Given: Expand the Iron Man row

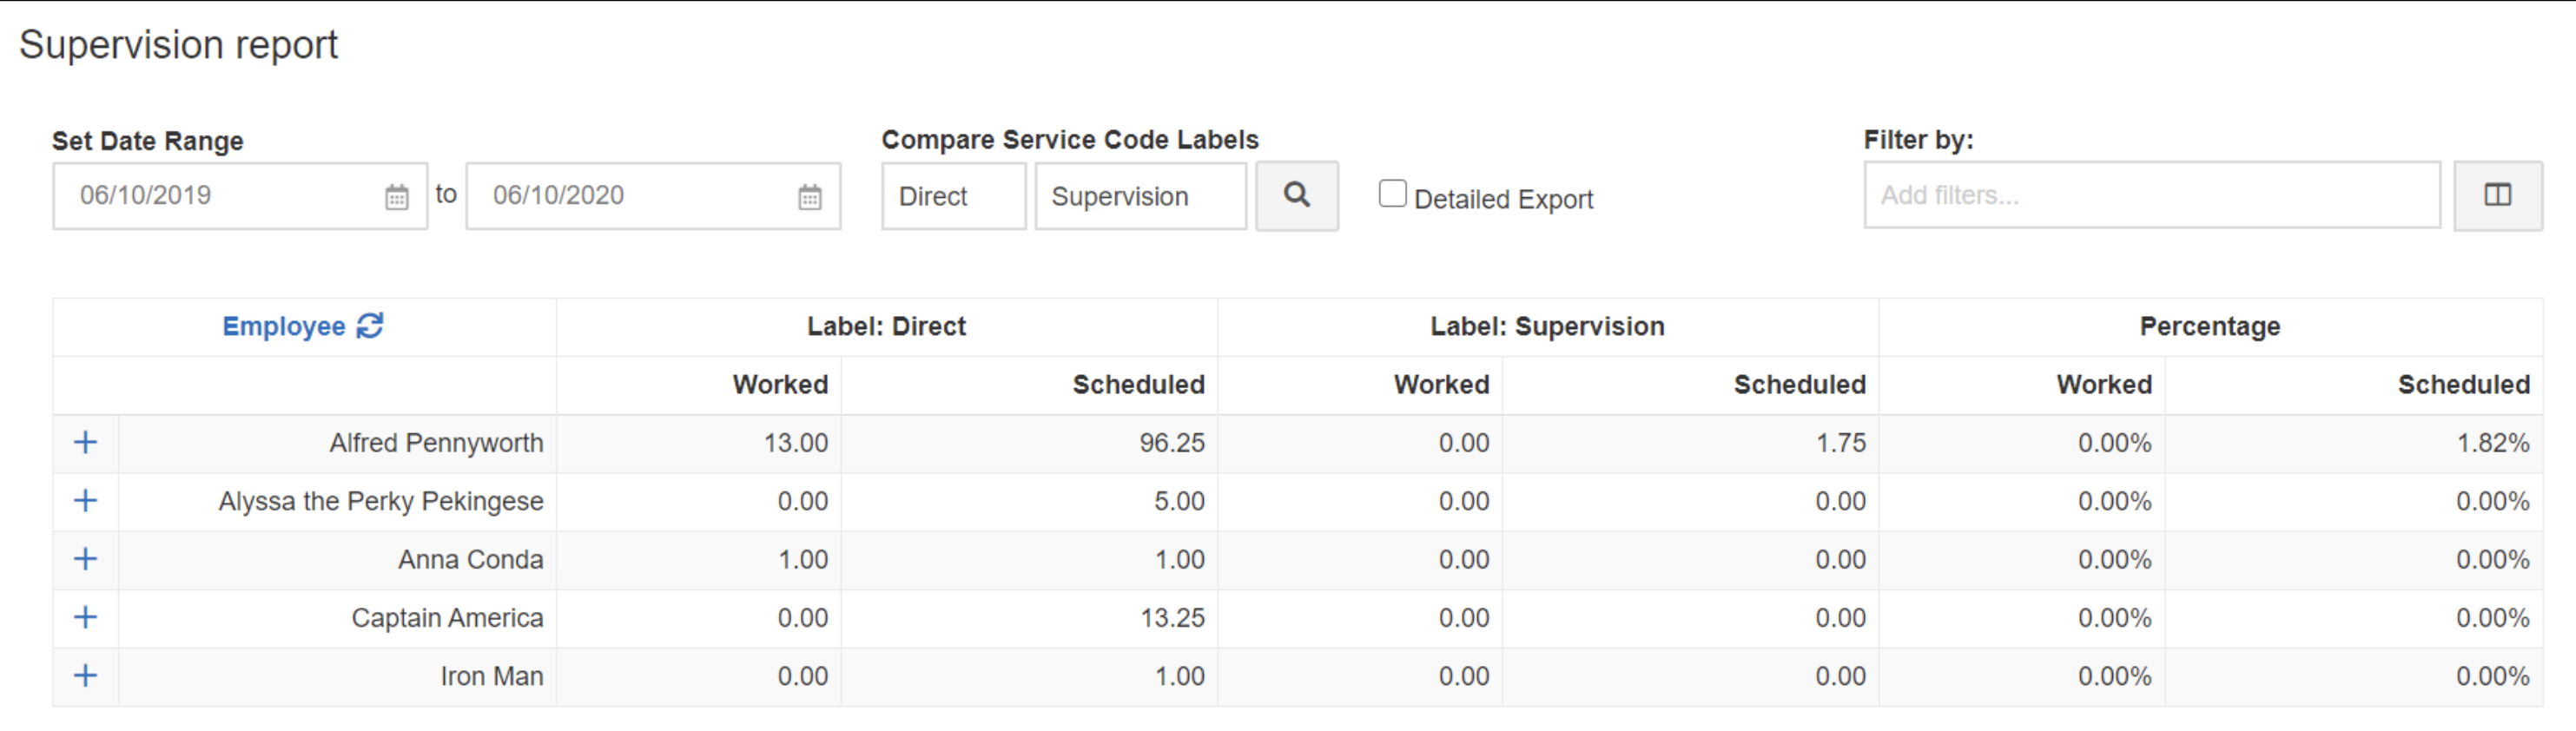Looking at the screenshot, I should 86,676.
